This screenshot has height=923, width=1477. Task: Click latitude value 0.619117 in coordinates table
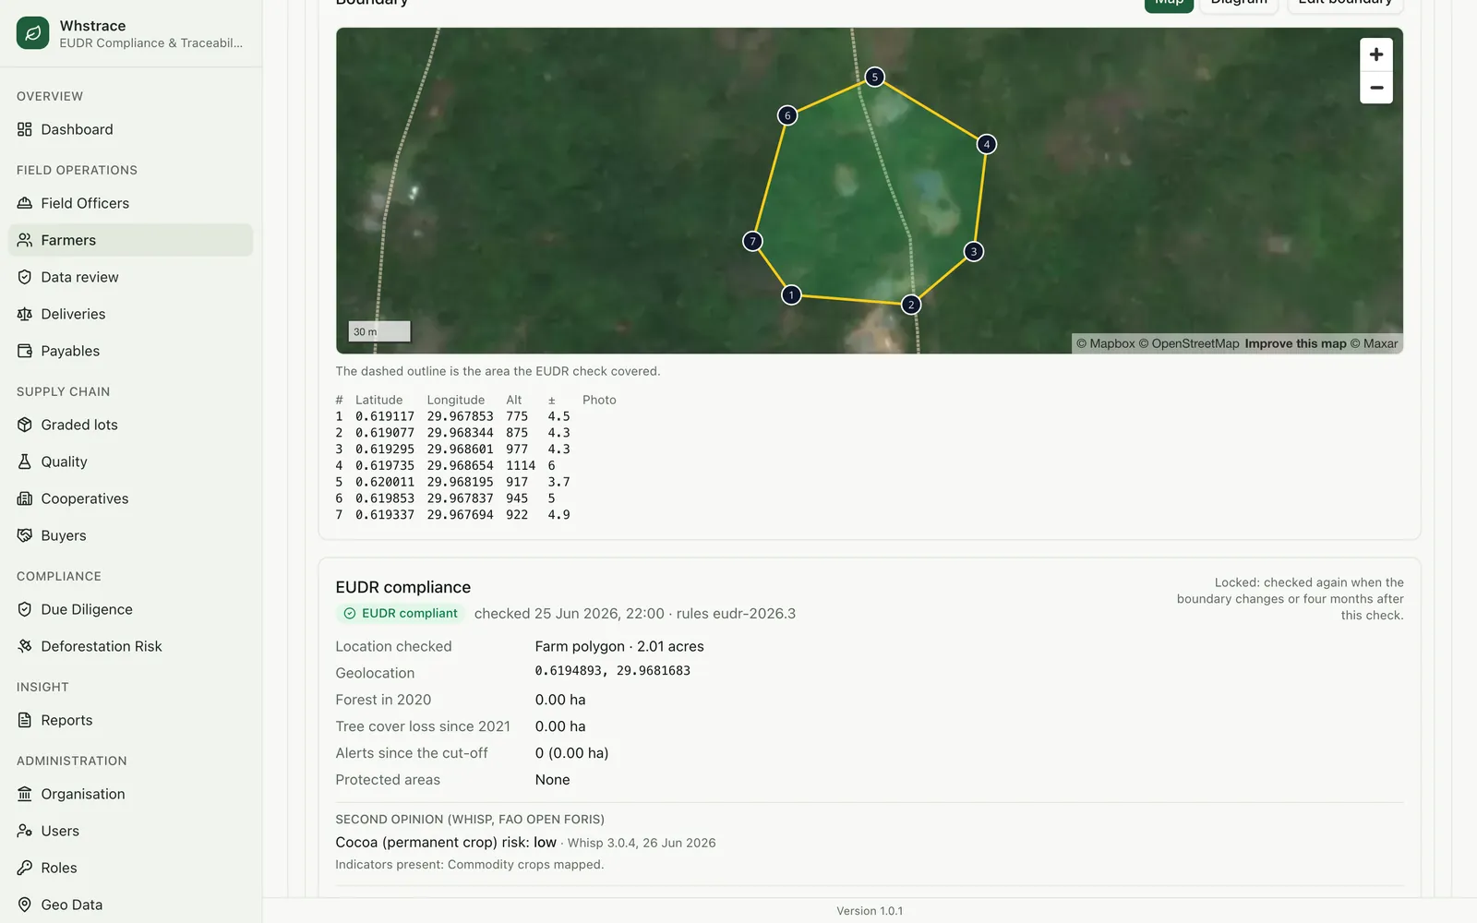[385, 416]
